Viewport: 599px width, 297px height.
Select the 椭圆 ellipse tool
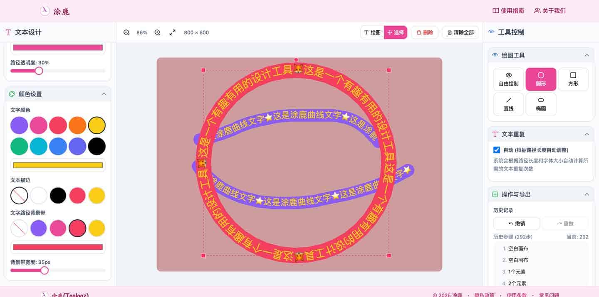point(541,104)
